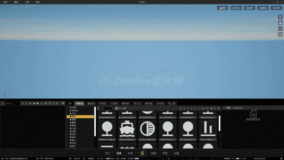This screenshot has height=160, width=284.
Task: Switch to the 数据 bottom tab
Action: [154, 153]
